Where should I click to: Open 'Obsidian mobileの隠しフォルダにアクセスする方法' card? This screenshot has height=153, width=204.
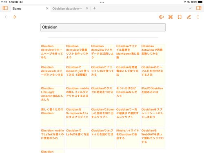tap(78, 96)
